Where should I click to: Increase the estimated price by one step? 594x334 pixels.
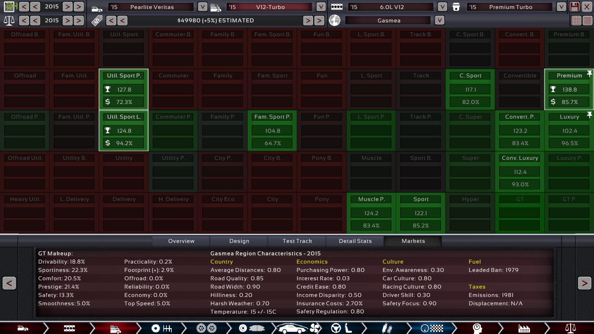(308, 21)
